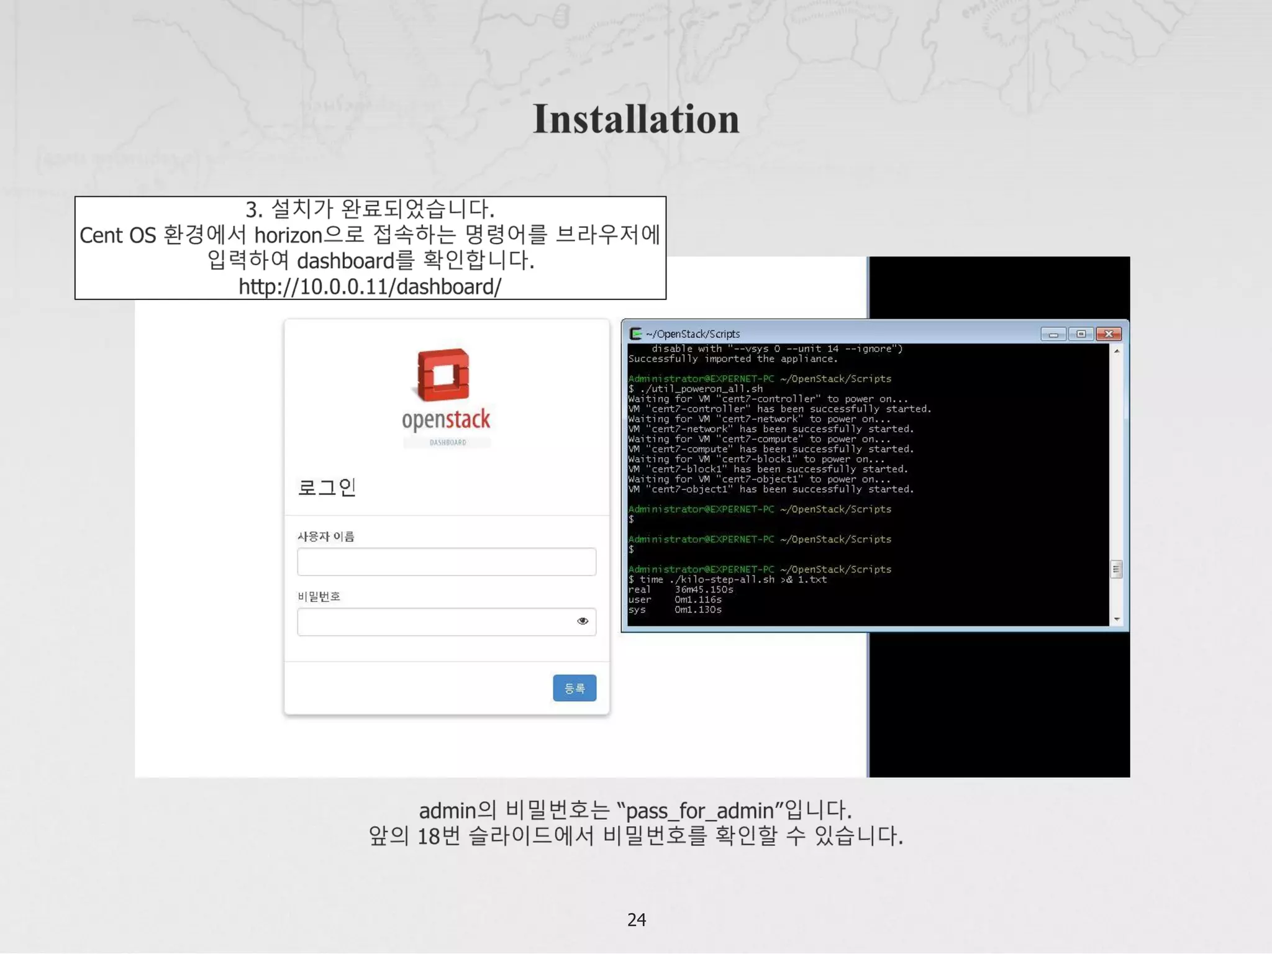Close the OpenStack/Scripts terminal window

point(1109,334)
